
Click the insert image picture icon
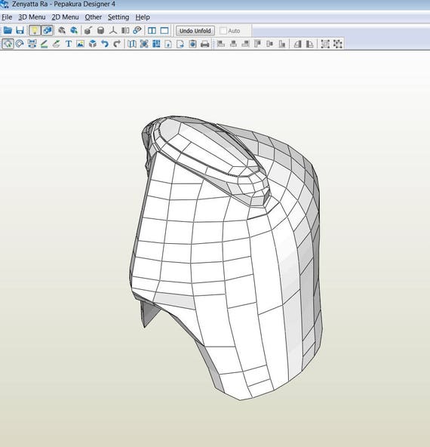[x=81, y=44]
